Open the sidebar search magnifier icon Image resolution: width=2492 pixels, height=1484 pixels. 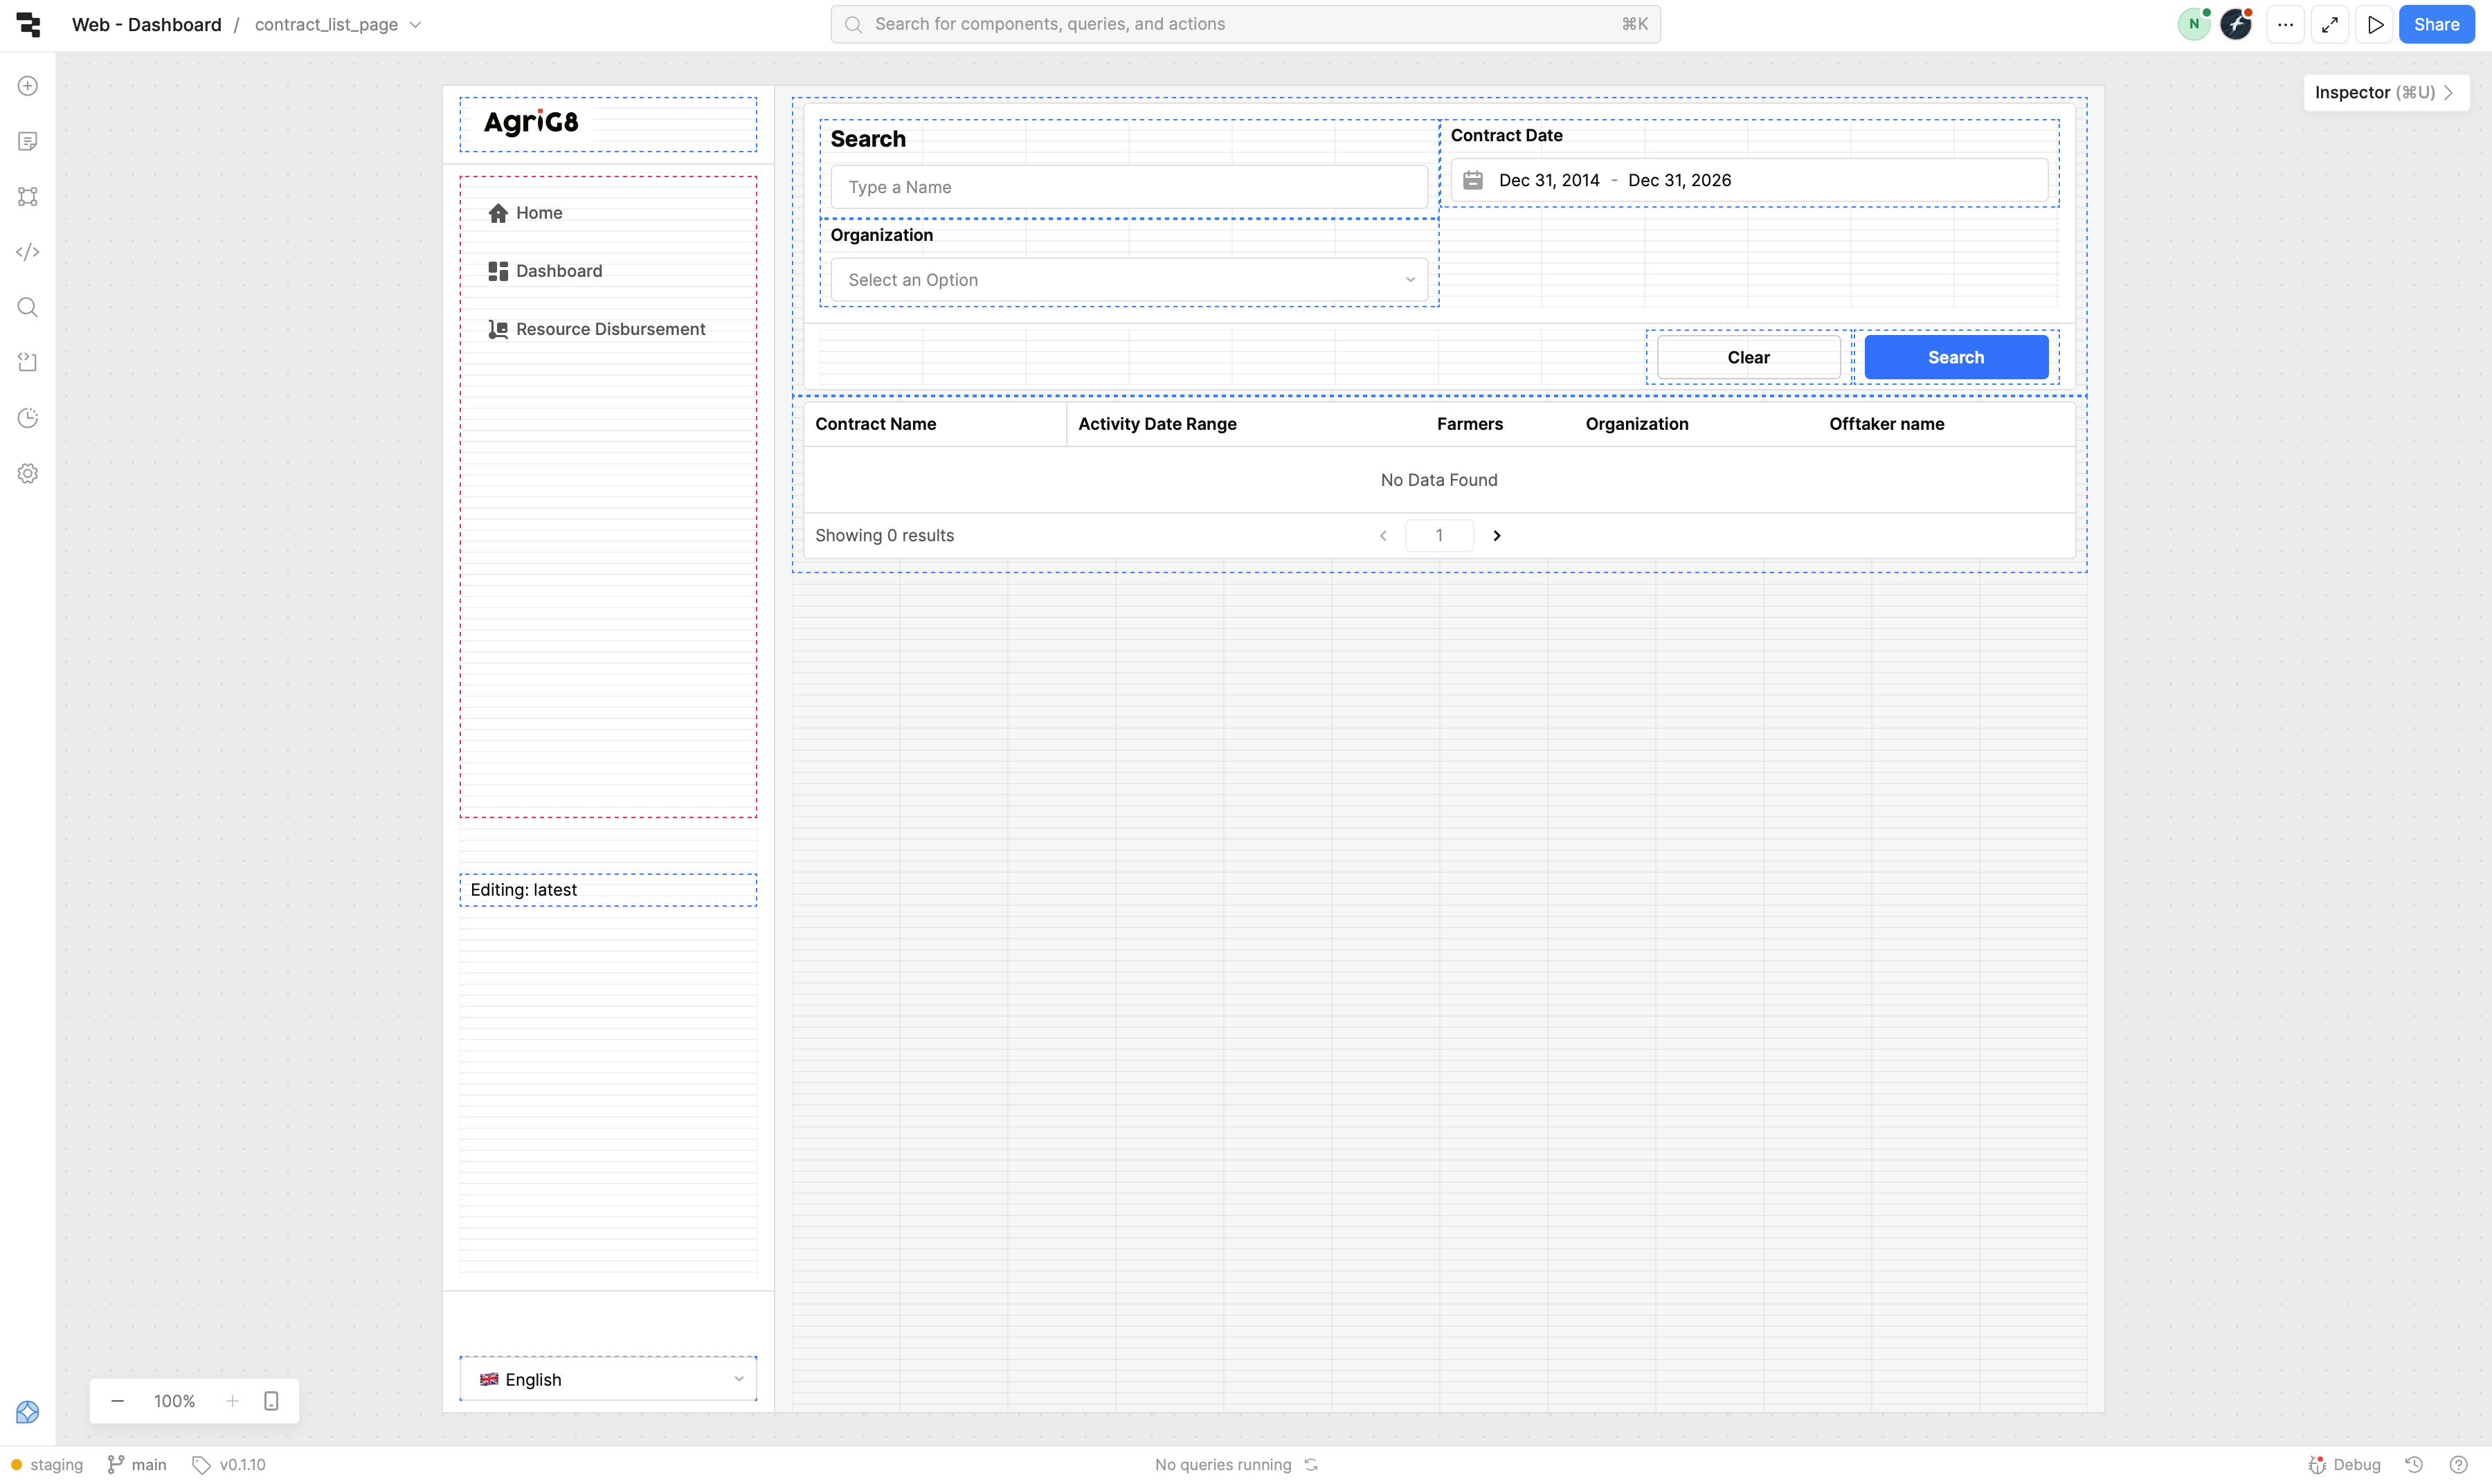[28, 308]
